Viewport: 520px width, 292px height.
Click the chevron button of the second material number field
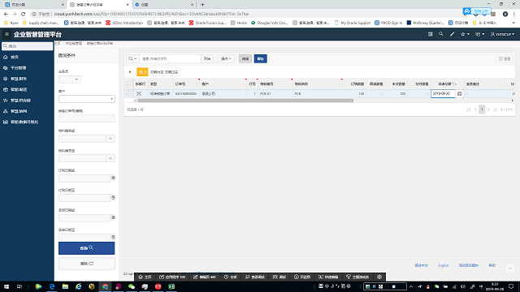click(110, 158)
